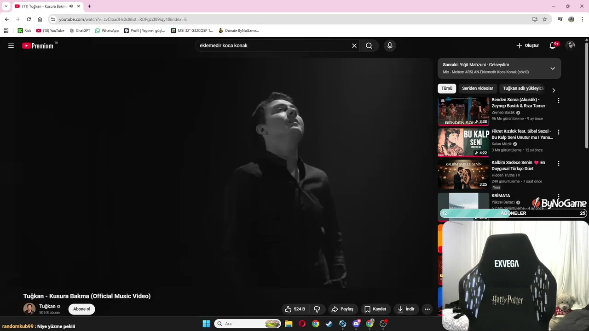Open MSI 32" G32CQ5P bookmark
Image resolution: width=589 pixels, height=331 pixels.
click(x=192, y=30)
